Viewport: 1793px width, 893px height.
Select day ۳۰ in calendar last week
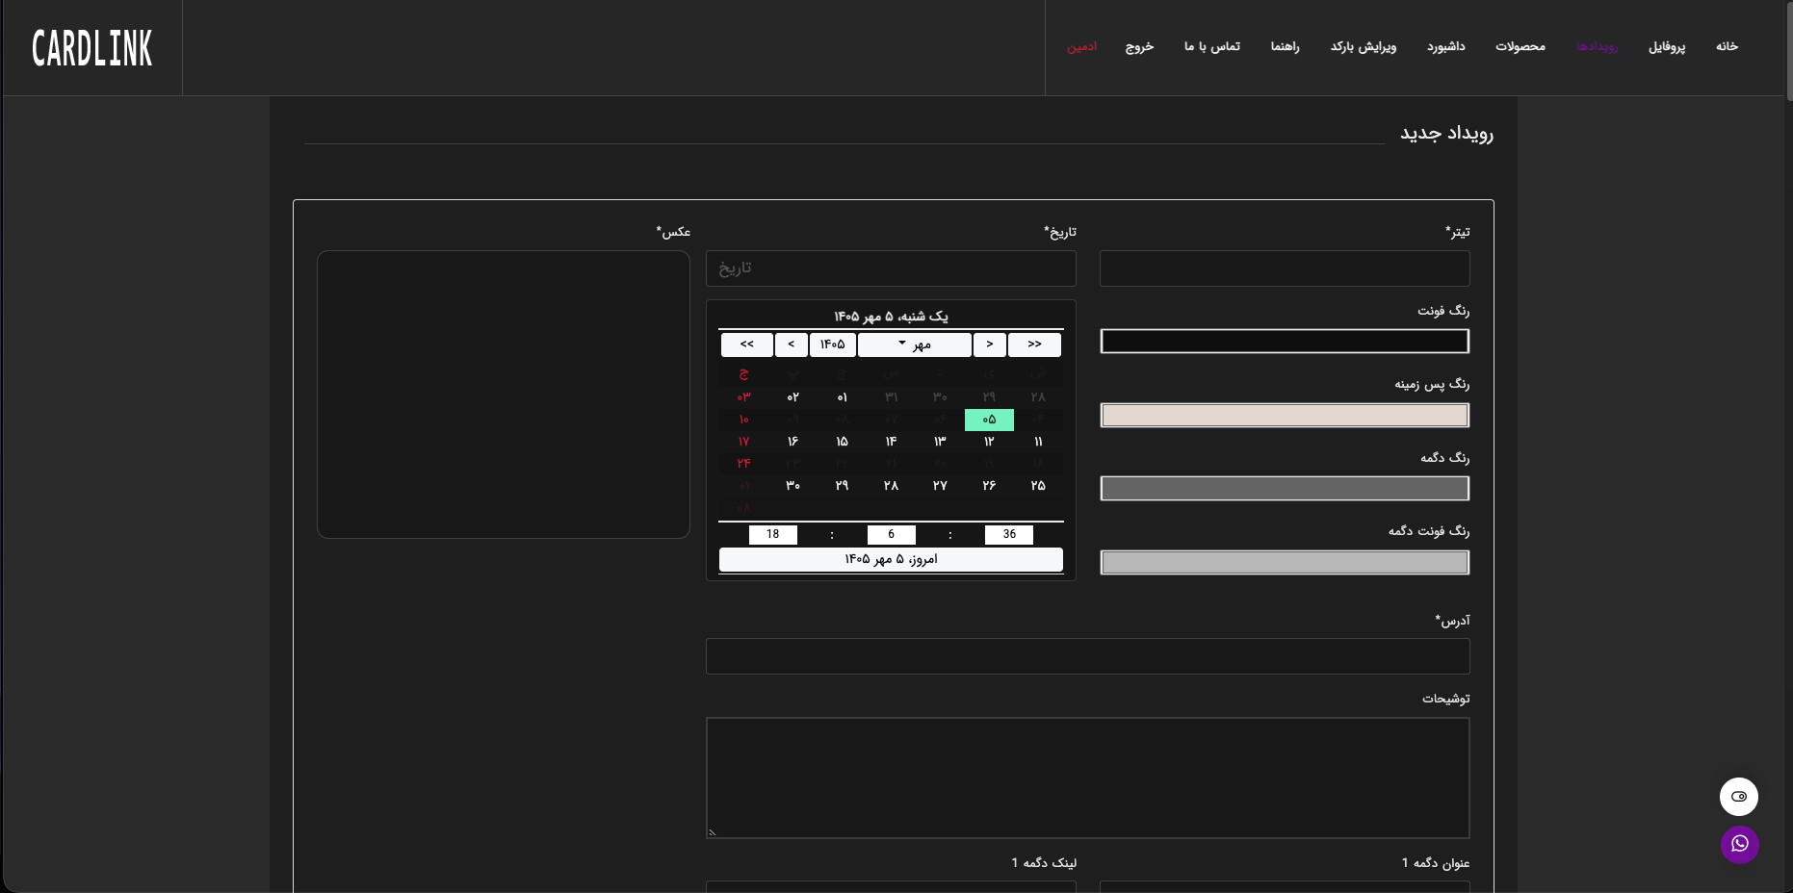(793, 486)
